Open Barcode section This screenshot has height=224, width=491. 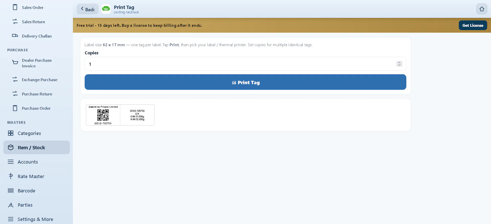pyautogui.click(x=36, y=191)
